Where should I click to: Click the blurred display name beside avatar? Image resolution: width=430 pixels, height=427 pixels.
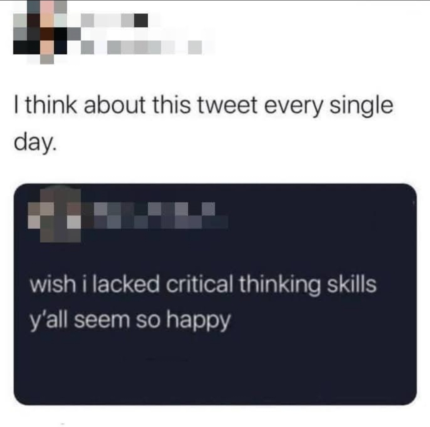coord(114,21)
